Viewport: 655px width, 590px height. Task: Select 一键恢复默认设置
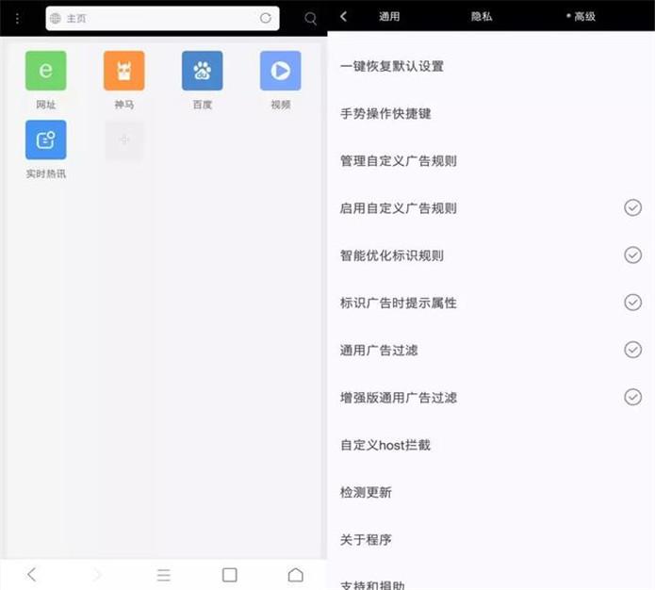(391, 67)
